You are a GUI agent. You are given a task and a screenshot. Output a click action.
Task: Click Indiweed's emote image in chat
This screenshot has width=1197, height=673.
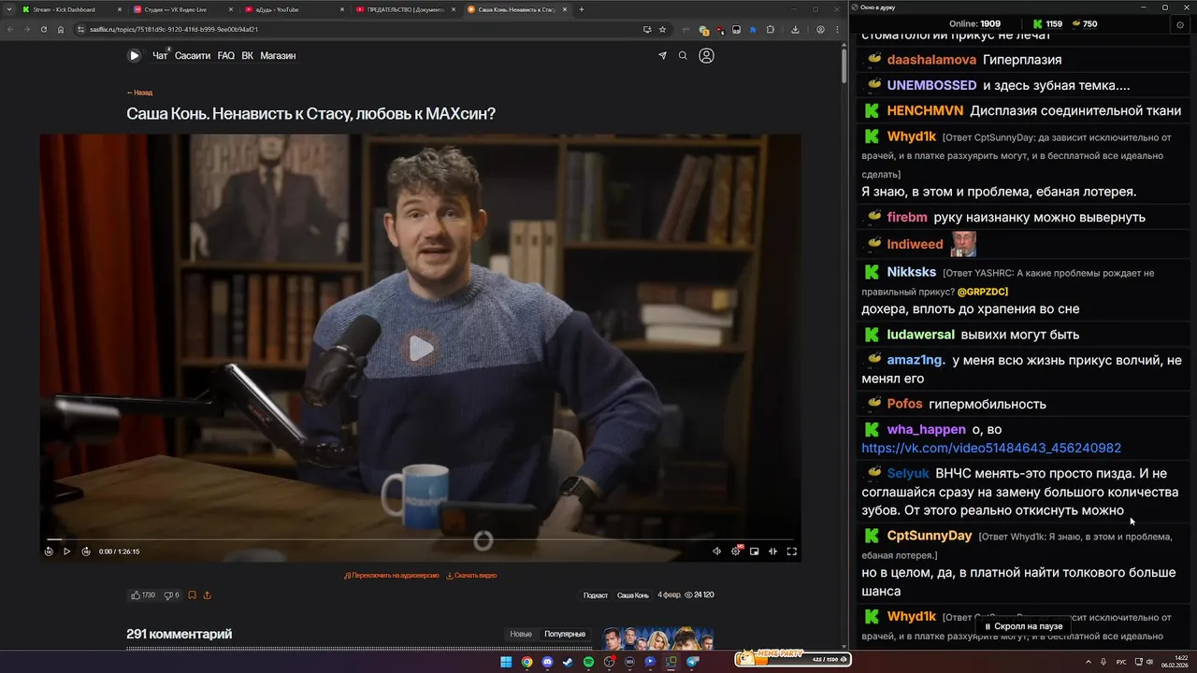963,244
